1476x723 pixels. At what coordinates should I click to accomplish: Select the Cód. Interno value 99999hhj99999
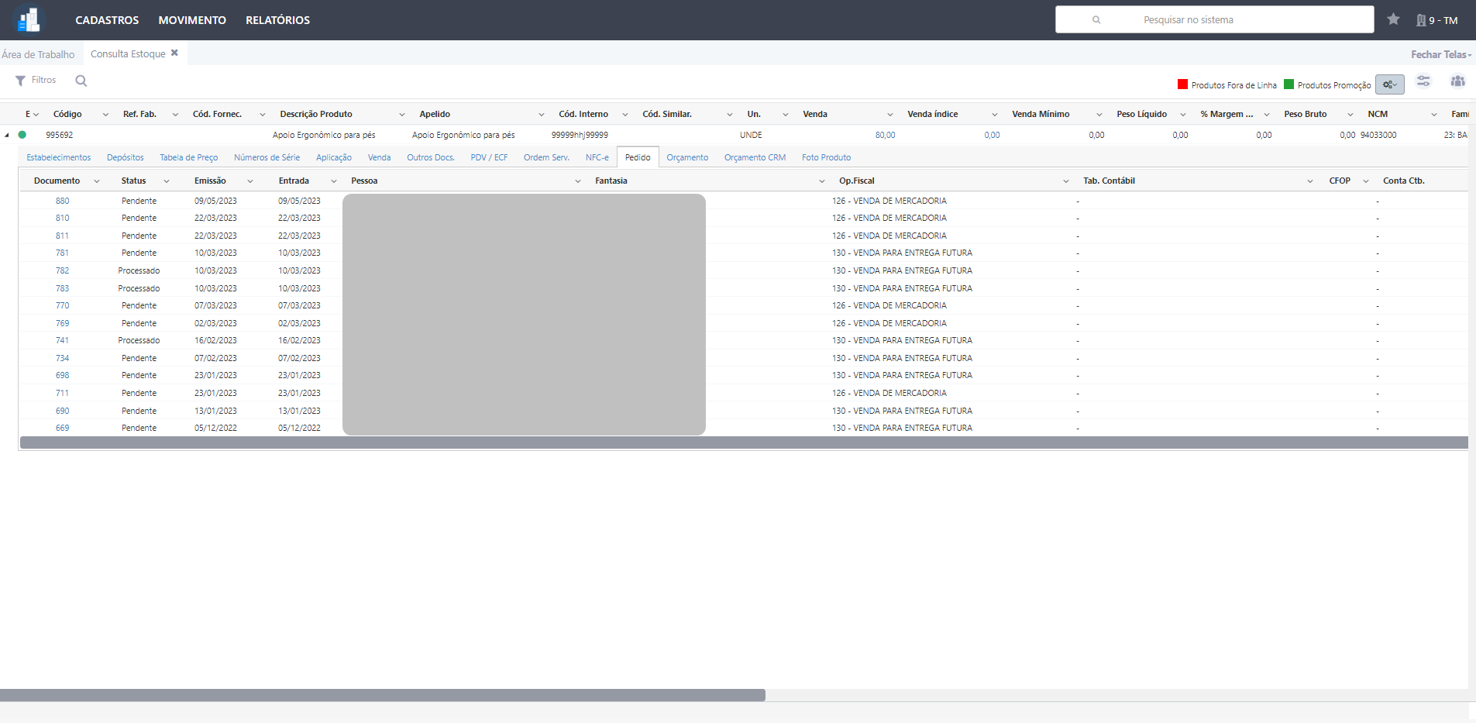click(x=580, y=135)
